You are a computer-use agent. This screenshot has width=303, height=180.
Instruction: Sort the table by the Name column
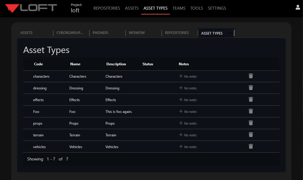[x=75, y=64]
